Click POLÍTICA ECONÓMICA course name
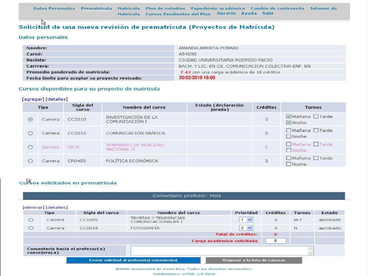The width and height of the screenshot is (368, 276). click(x=132, y=161)
